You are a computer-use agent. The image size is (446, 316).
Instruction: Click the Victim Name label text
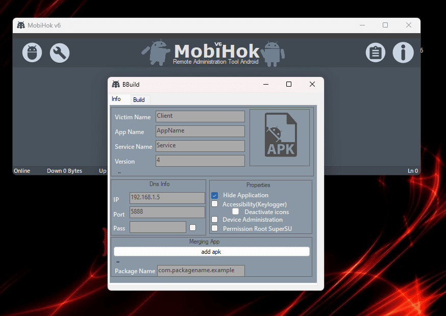click(133, 117)
